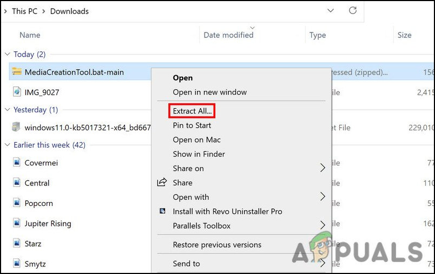
Task: Sort files by Name column header
Action: coord(30,35)
